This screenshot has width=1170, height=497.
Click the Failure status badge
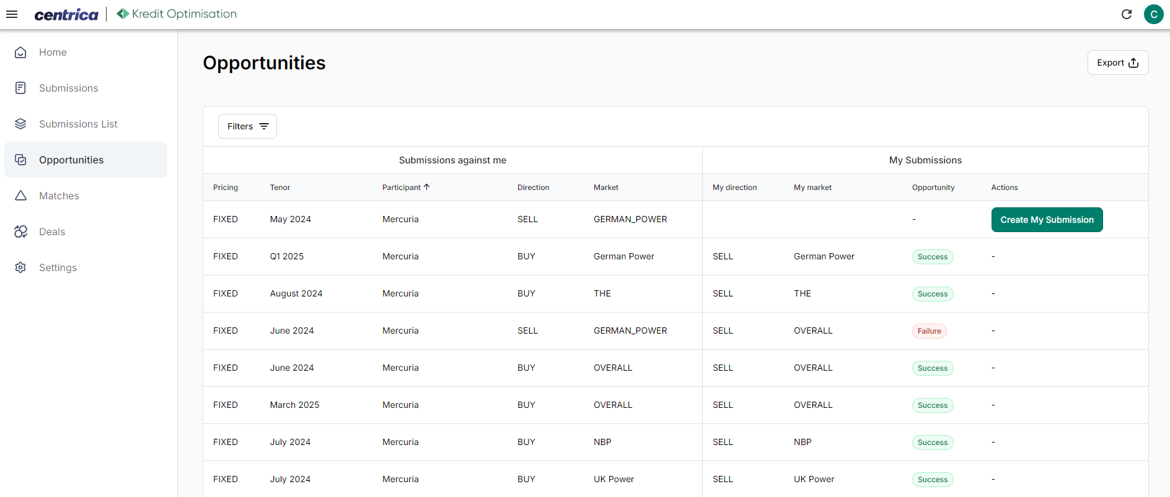(929, 331)
